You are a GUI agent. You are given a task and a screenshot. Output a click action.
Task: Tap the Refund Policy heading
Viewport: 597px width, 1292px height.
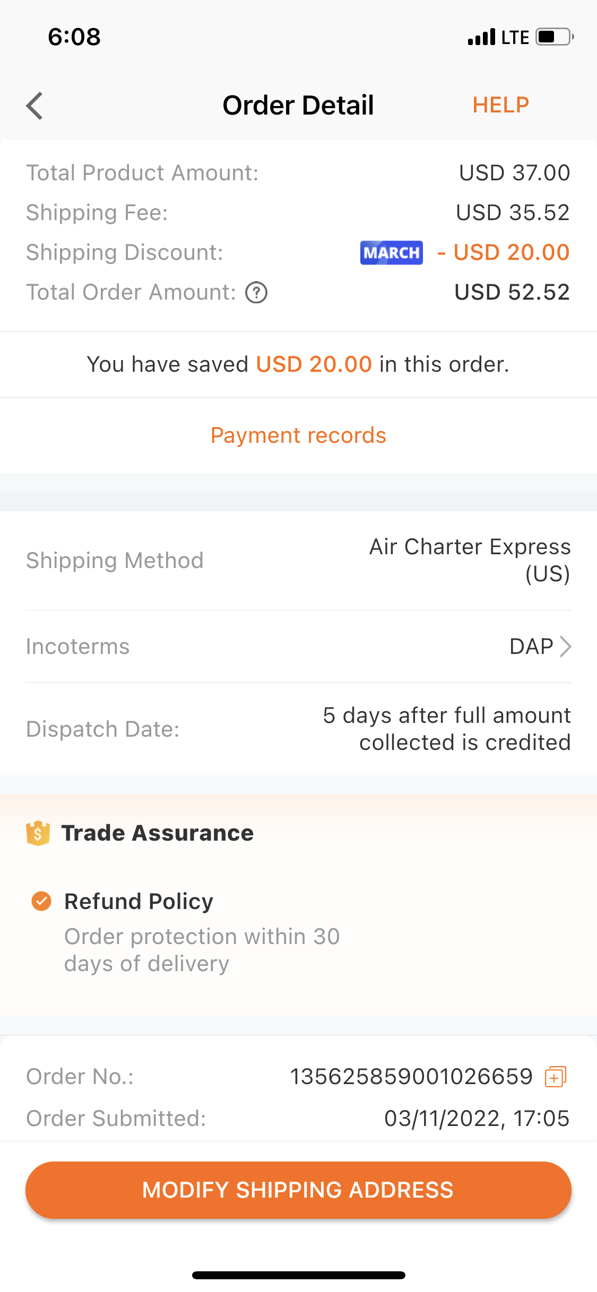pyautogui.click(x=139, y=901)
